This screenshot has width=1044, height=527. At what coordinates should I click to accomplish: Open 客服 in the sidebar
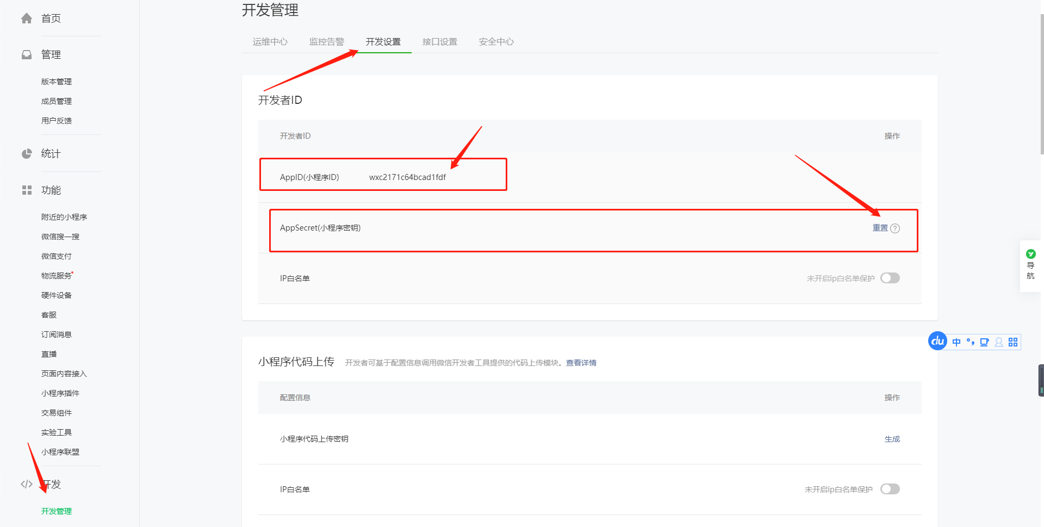tap(49, 315)
